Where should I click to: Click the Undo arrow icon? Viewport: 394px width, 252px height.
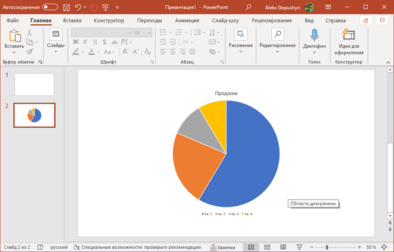(78, 7)
